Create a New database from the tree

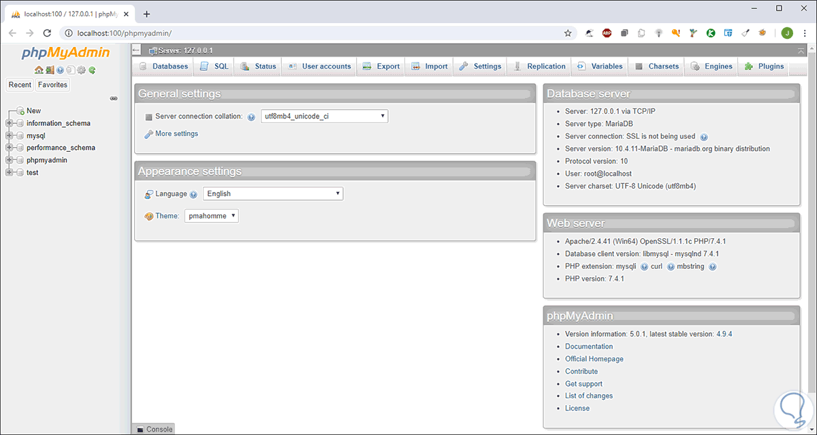point(33,111)
